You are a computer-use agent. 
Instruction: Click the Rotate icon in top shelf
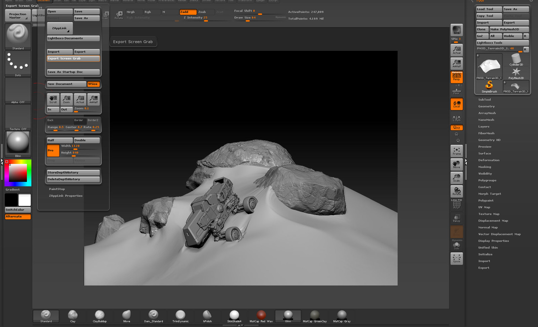point(119,15)
